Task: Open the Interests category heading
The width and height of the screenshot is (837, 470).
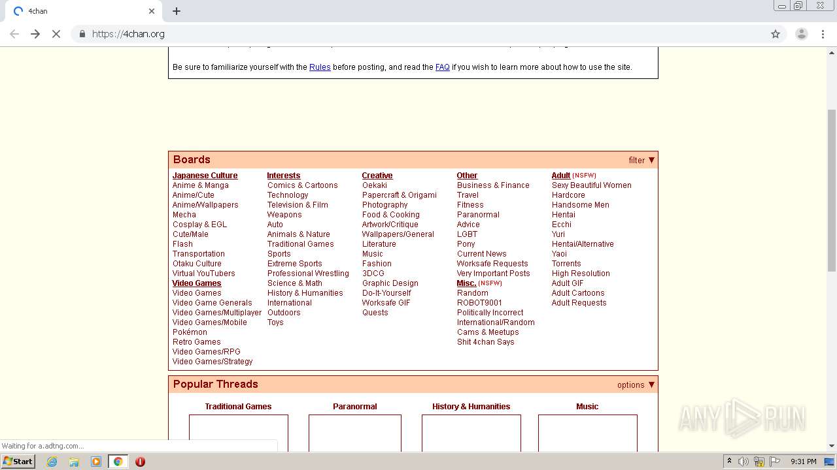Action: point(284,176)
